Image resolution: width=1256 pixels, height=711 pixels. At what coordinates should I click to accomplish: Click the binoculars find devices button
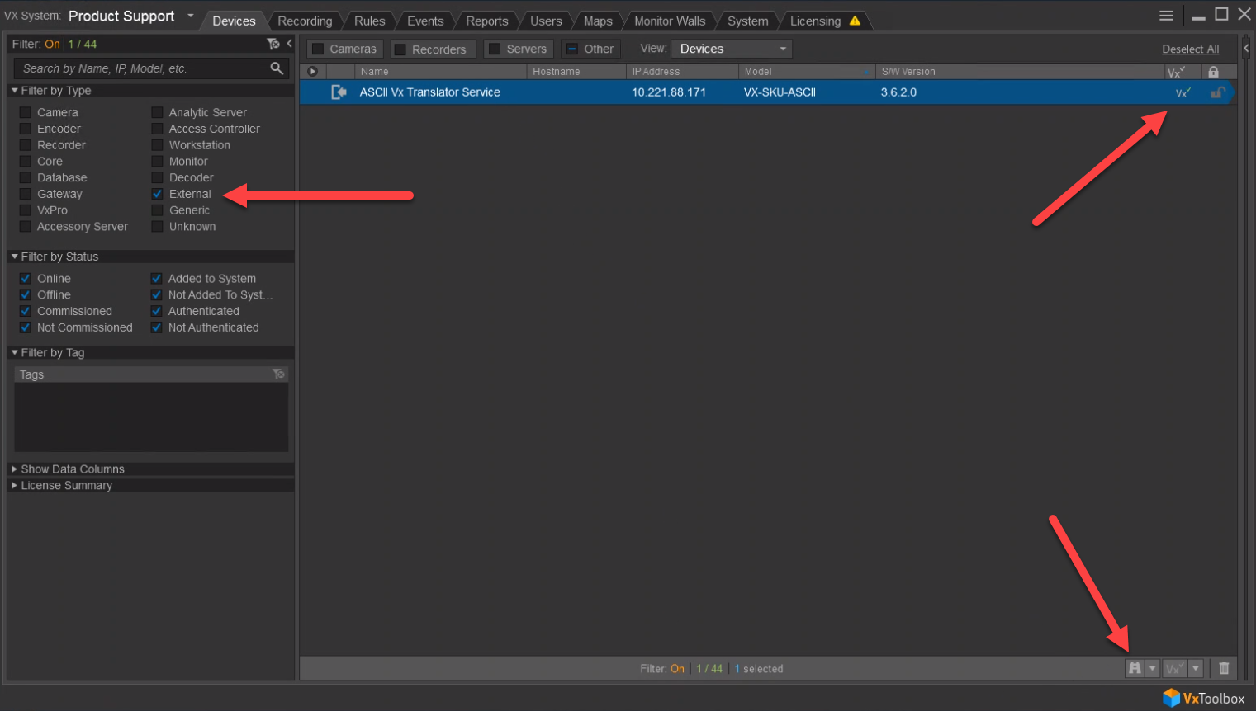1135,668
